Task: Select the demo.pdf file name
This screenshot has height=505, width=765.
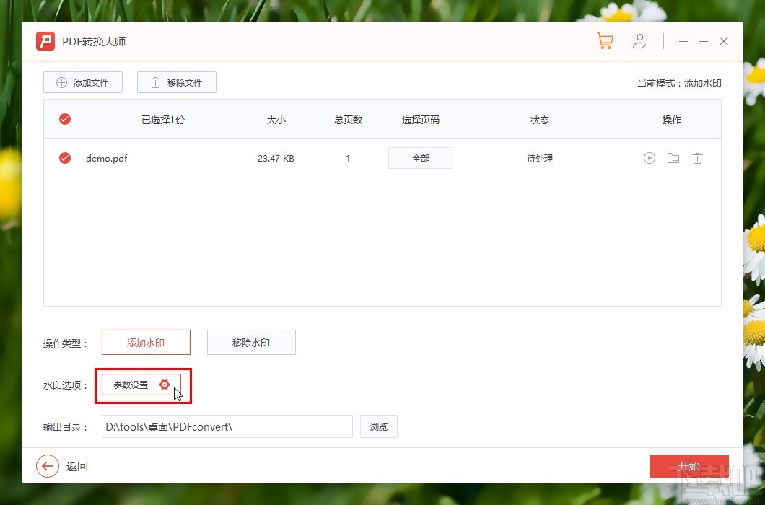Action: [106, 158]
